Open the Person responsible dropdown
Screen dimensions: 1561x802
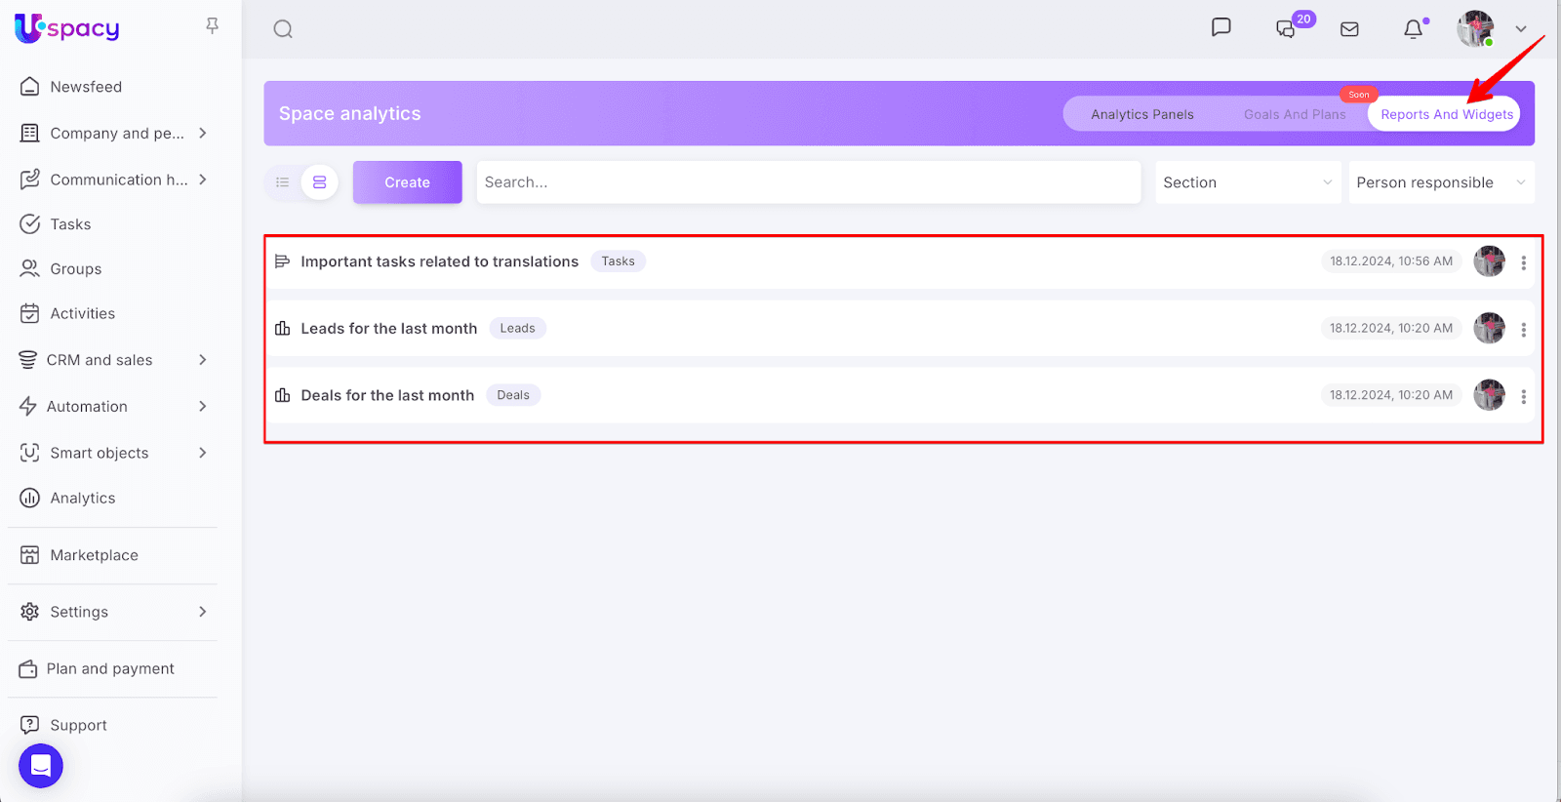1440,182
